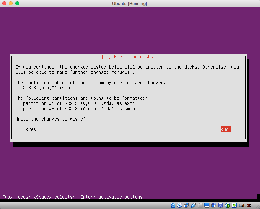
Task: Open the optical disc drive indicator
Action: coord(180,205)
